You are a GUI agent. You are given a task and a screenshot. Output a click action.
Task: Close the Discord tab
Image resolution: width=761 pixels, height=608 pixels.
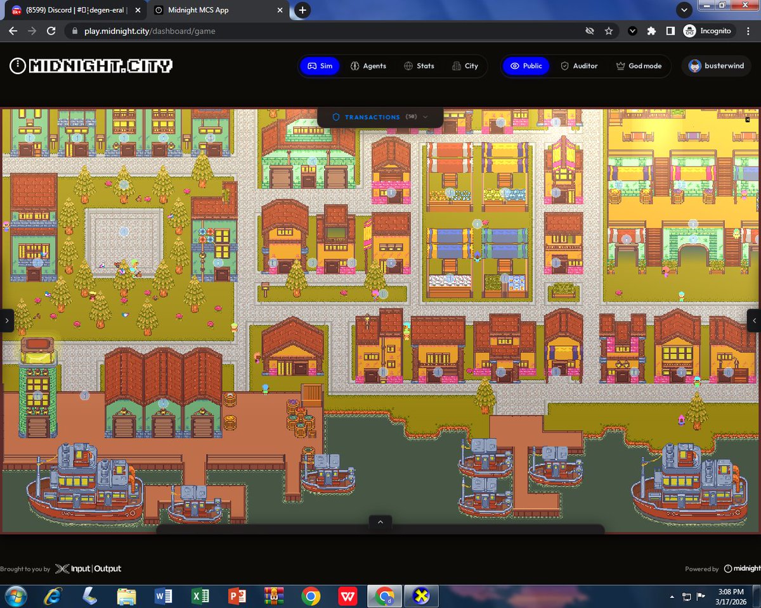[x=138, y=10]
